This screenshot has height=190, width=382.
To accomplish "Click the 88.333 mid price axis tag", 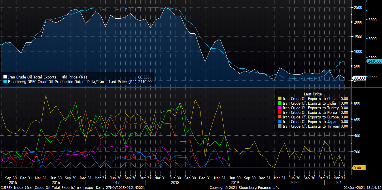I will pos(359,78).
